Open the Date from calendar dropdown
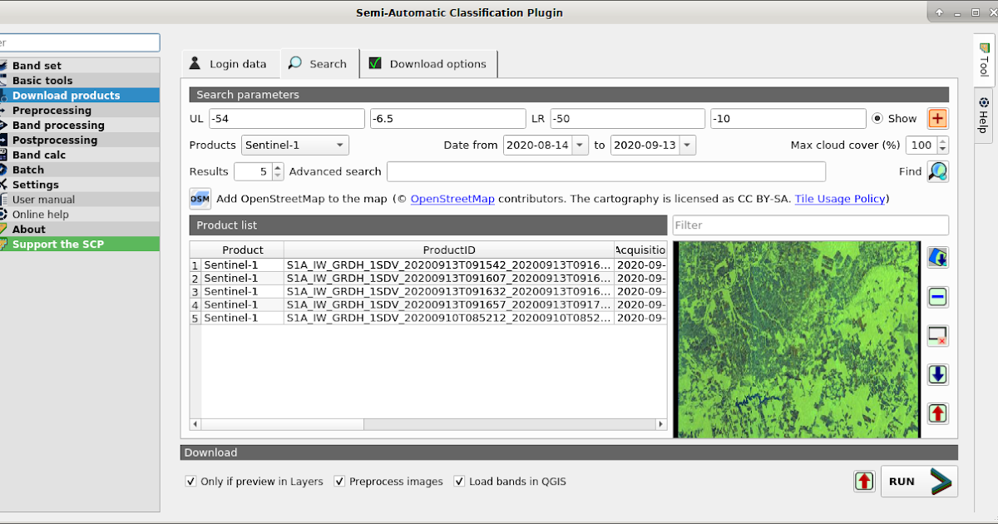This screenshot has height=524, width=998. coord(579,145)
